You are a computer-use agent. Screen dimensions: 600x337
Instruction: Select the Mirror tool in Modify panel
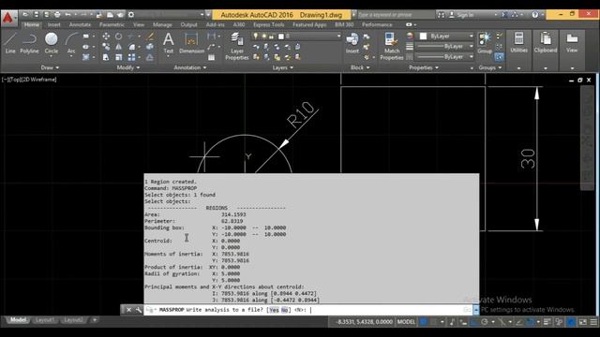(119, 47)
